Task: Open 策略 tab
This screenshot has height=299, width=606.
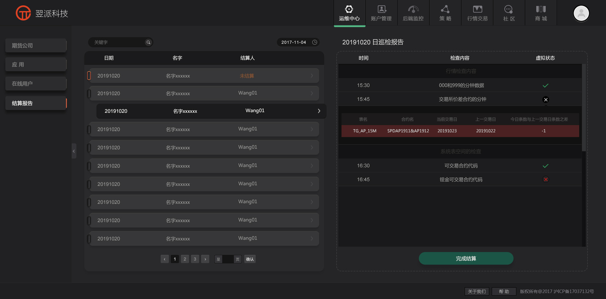Action: 445,13
